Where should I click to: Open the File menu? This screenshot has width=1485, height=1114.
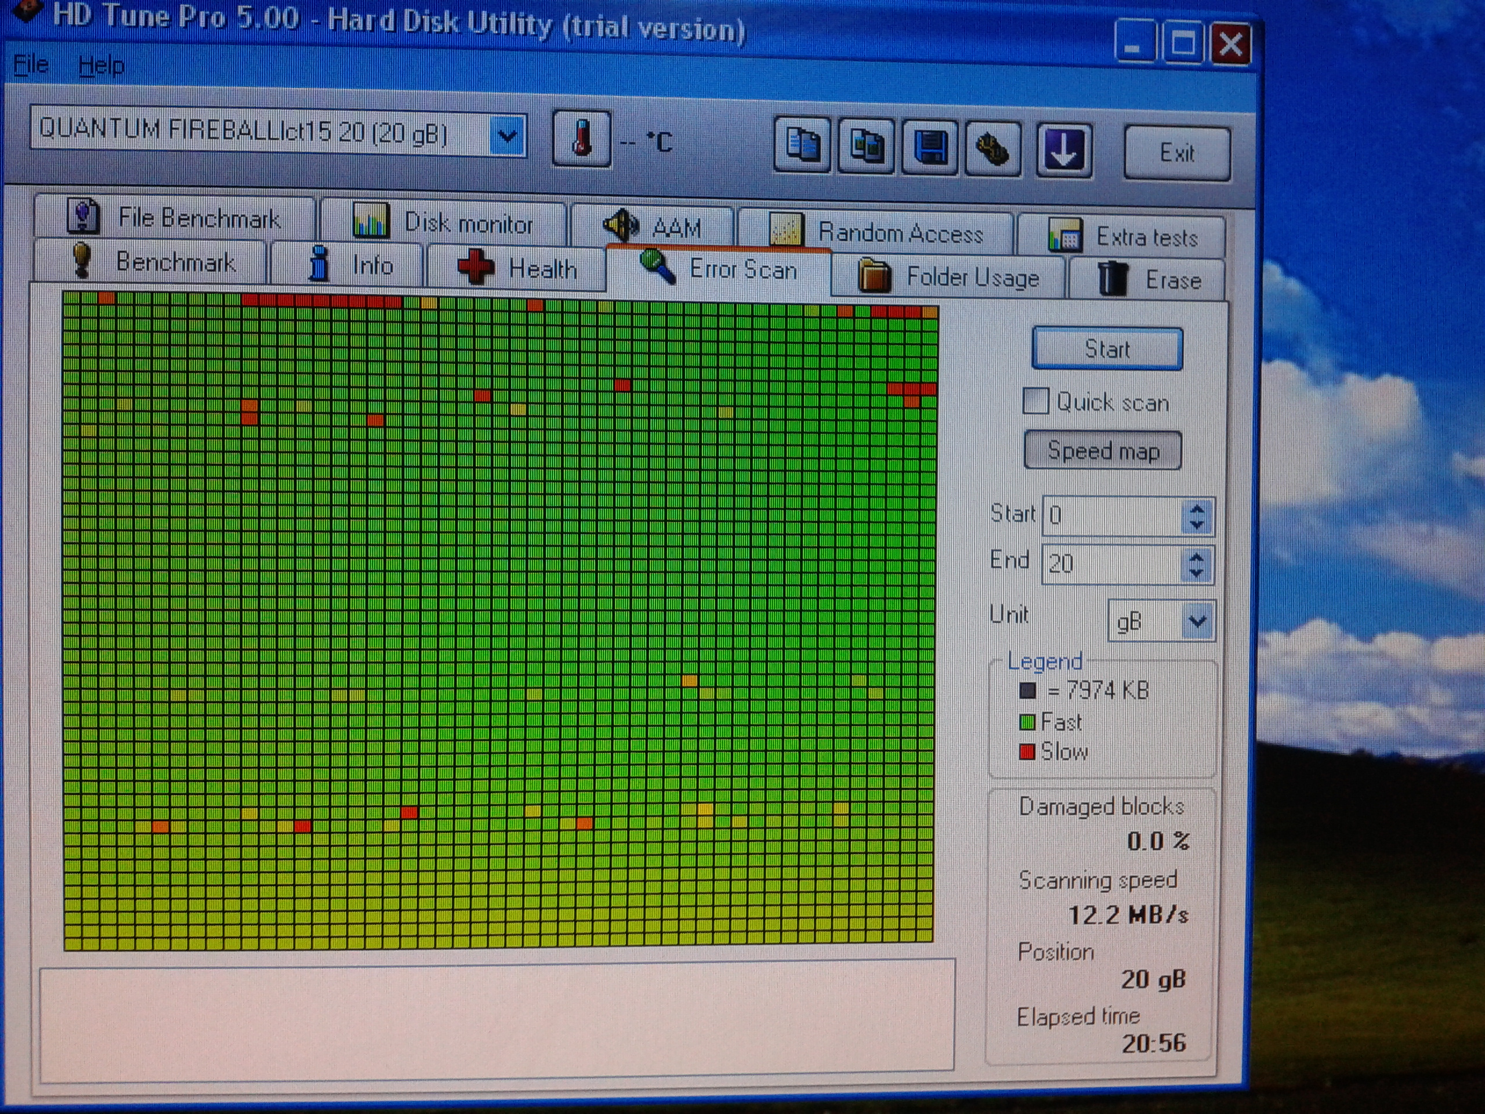31,64
